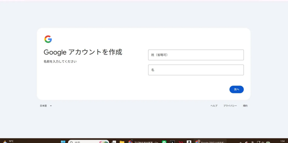Click the 姓（省略可） last name field
288x143 pixels.
click(x=196, y=55)
